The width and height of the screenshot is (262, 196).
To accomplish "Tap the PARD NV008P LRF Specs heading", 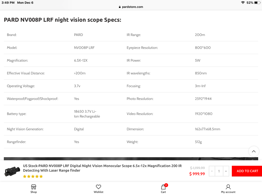I will [62, 20].
